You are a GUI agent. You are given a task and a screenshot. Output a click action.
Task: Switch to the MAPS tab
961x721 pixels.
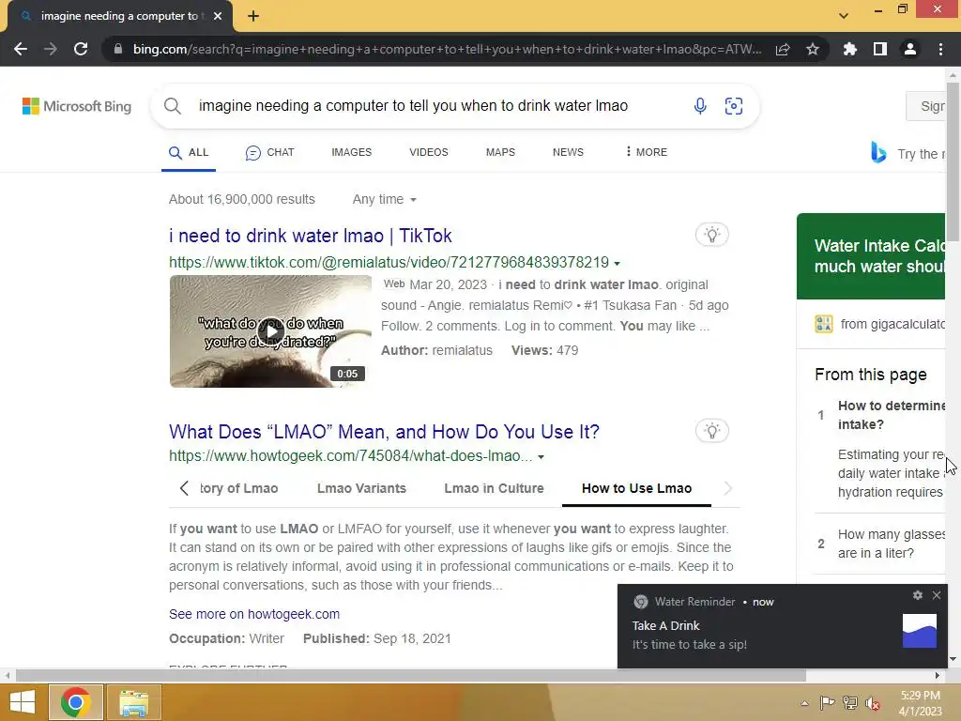[x=500, y=152]
